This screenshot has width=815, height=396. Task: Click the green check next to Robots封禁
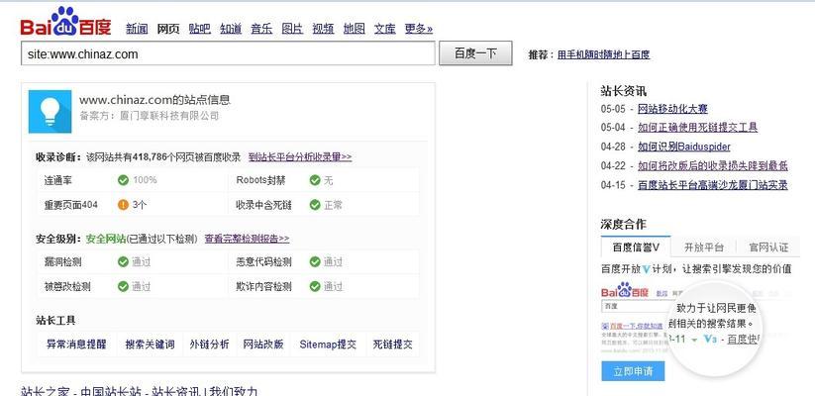coord(315,180)
